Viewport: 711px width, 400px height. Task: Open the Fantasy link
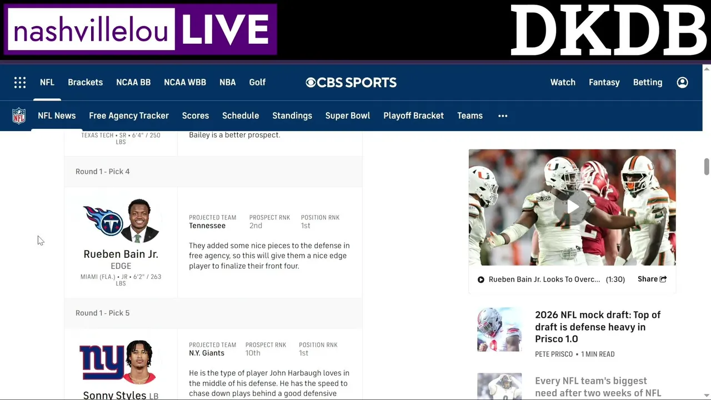(x=604, y=82)
